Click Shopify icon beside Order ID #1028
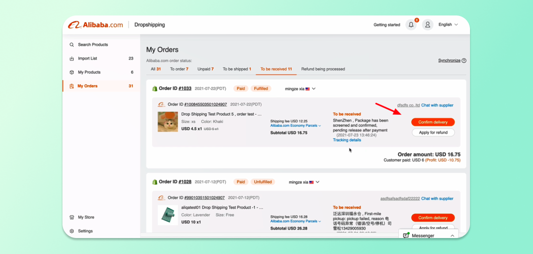 click(x=155, y=182)
